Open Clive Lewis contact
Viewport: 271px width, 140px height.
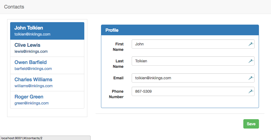click(47, 48)
